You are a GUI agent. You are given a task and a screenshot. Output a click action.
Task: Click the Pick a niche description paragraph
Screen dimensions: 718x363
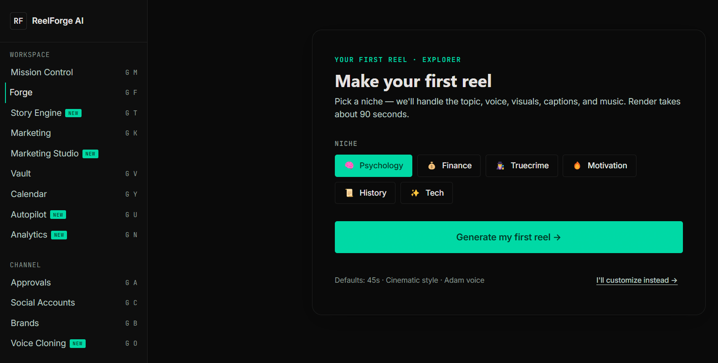click(x=508, y=108)
